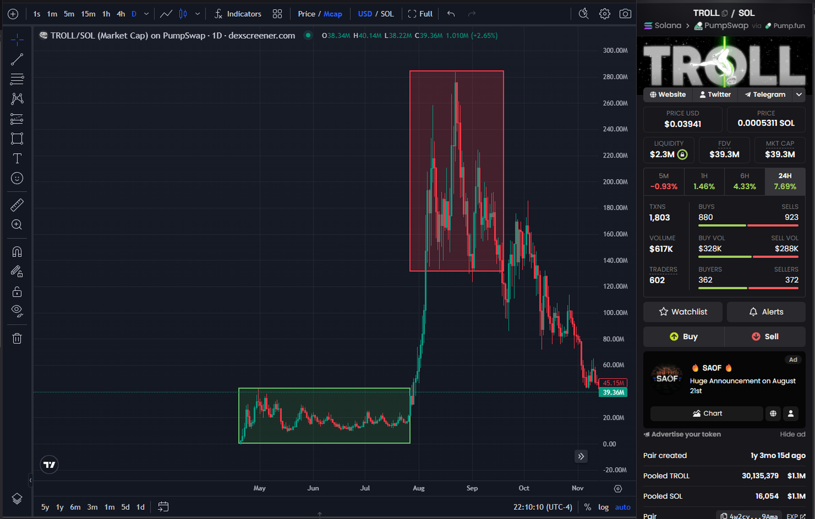This screenshot has height=519, width=815.
Task: Lock all drawing tools
Action: tap(17, 291)
